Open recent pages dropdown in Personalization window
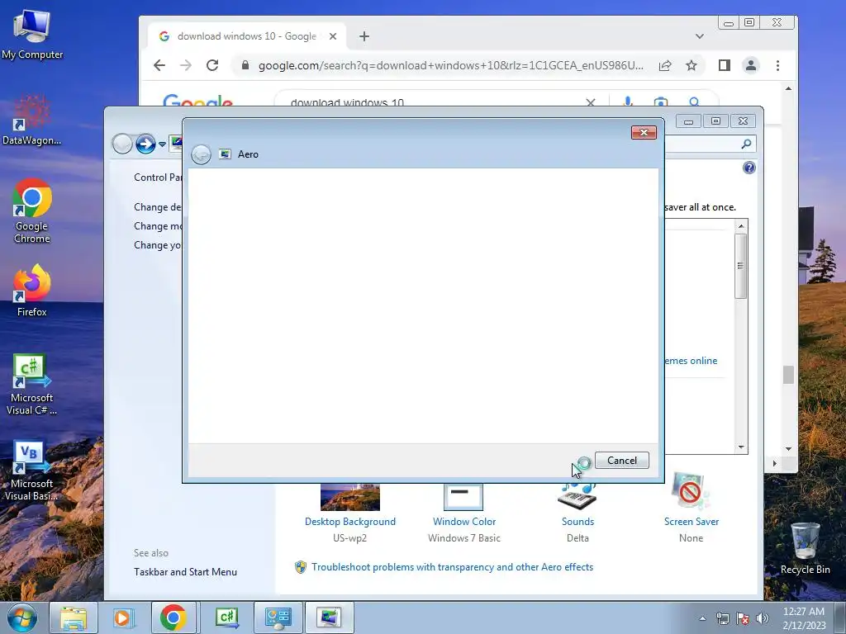 click(162, 144)
